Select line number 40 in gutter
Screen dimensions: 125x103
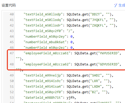point(12,14)
